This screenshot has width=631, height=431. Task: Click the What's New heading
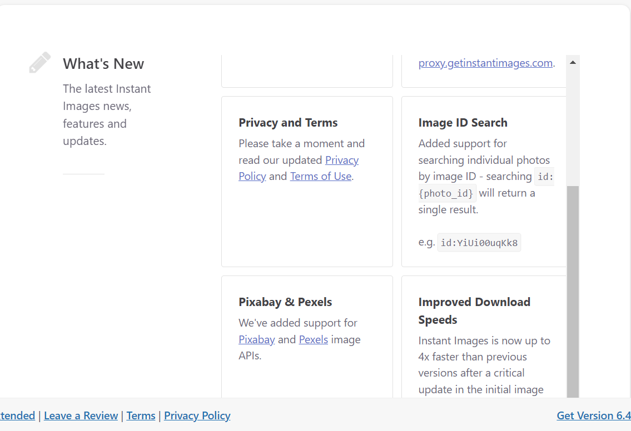tap(103, 64)
